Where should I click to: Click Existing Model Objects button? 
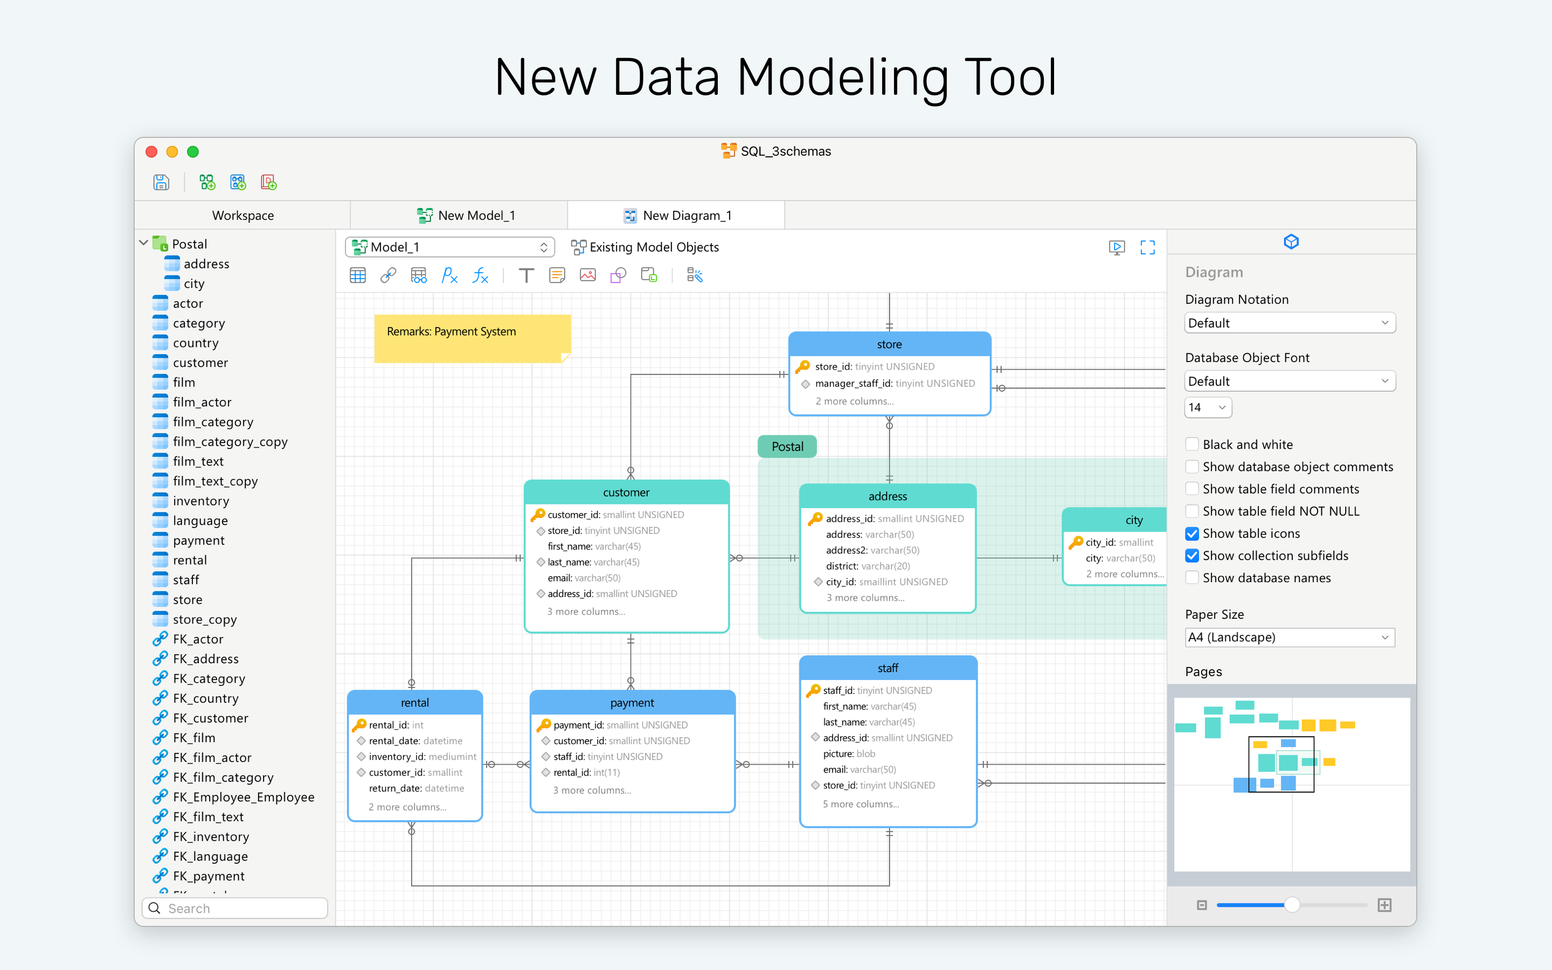click(645, 248)
